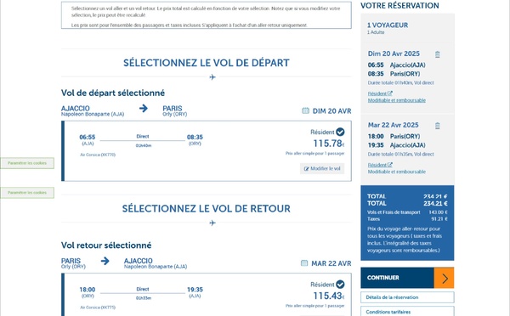Delete the Dim 20 Avr 2025 flight with trash icon

[438, 54]
